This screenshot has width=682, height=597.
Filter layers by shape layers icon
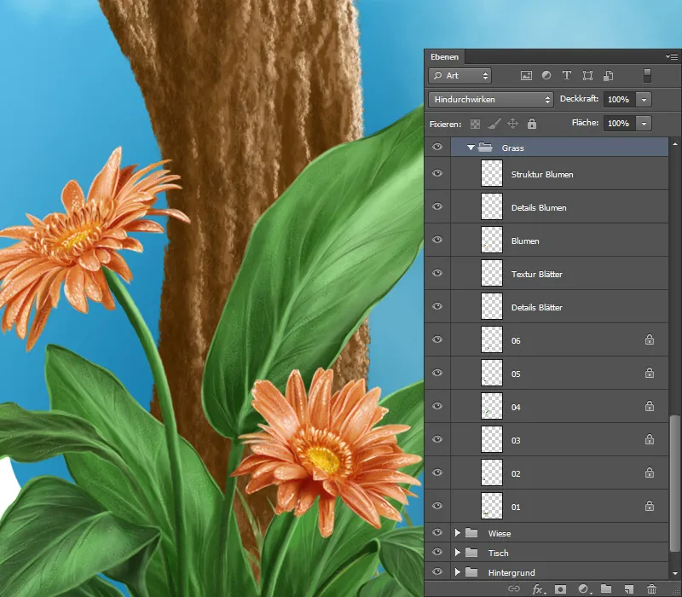587,76
